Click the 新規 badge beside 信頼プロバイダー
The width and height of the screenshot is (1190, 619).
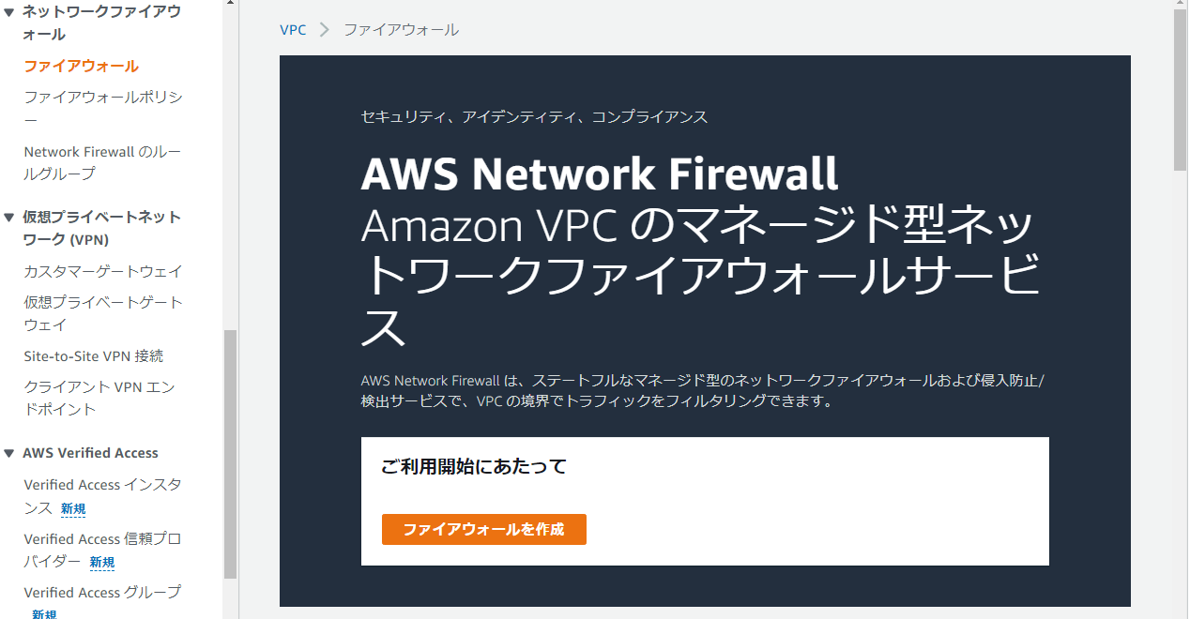pos(102,563)
